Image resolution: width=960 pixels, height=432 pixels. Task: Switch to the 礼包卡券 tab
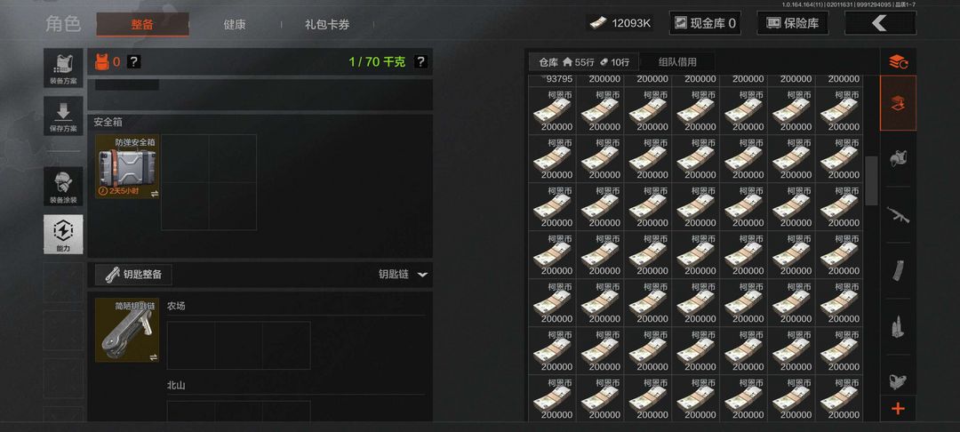coord(327,25)
